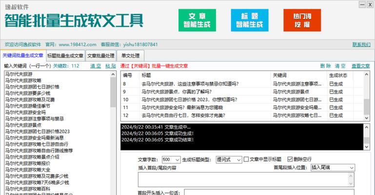Image resolution: width=375 pixels, height=195 pixels.
Task: Select table row 12 about 自由行七日
Action: 242,116
